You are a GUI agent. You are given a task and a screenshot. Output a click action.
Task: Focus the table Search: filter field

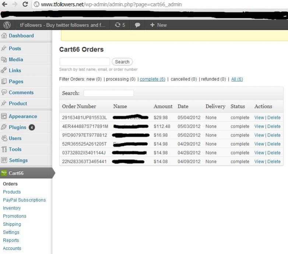tap(109, 93)
